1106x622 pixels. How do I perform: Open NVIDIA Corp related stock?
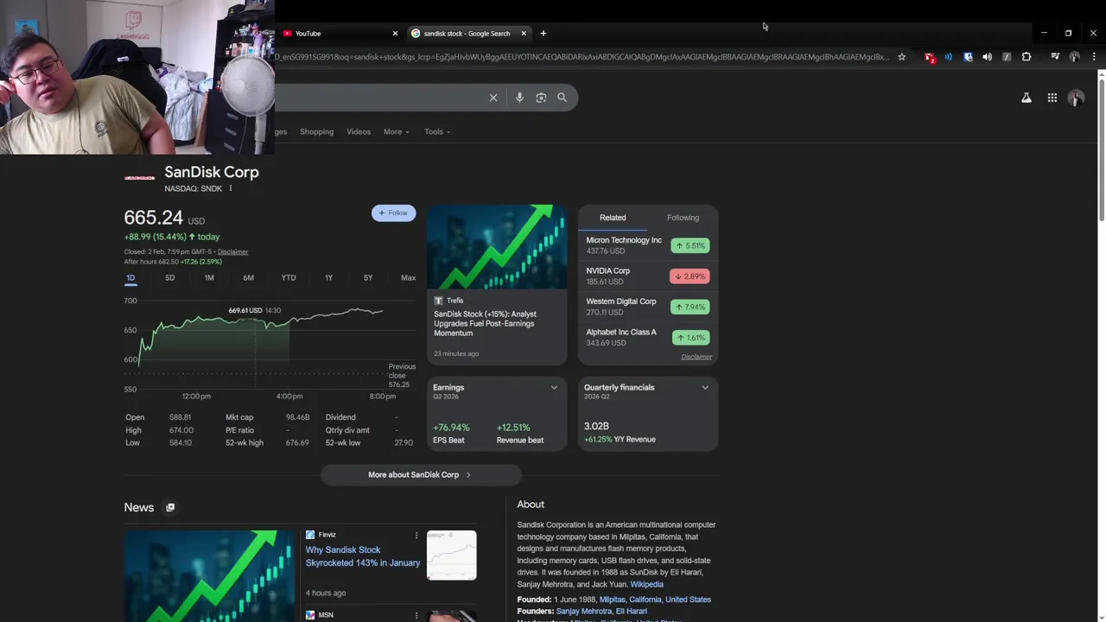[x=647, y=276]
